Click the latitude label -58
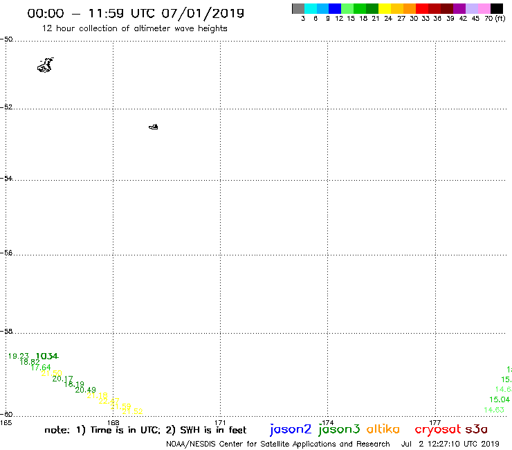512x450 pixels. click(6, 331)
